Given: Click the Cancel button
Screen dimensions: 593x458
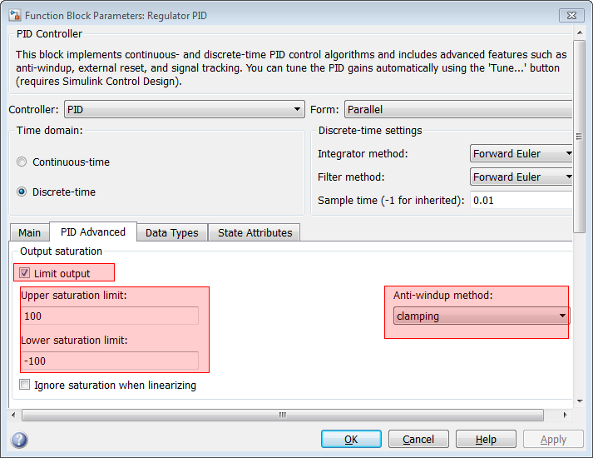Looking at the screenshot, I should tap(418, 439).
